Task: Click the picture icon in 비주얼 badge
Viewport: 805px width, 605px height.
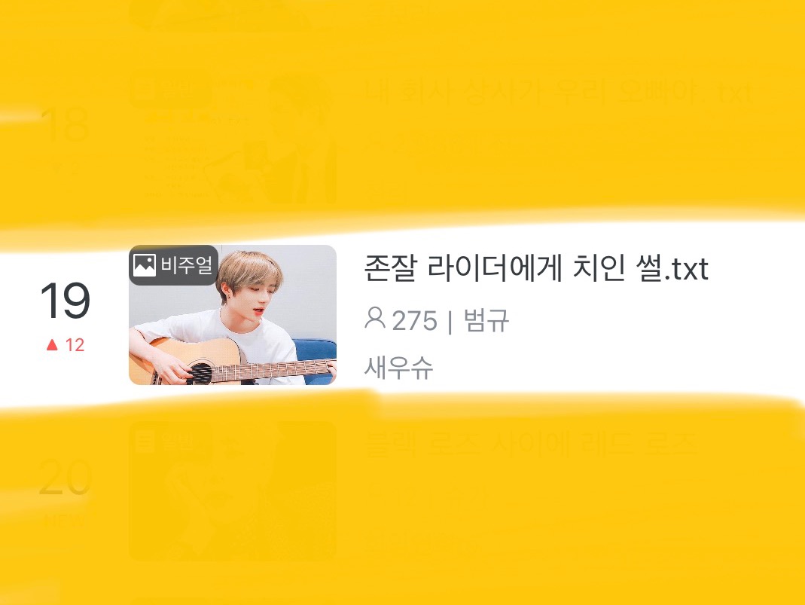Action: [145, 265]
